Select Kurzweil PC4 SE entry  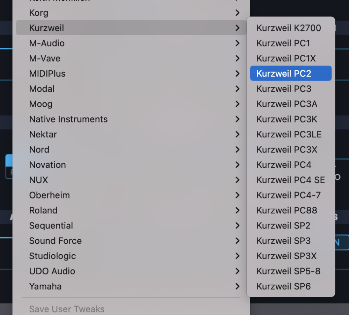[290, 180]
